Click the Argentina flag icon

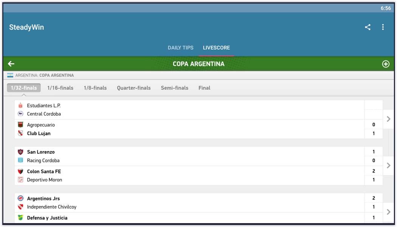[10, 75]
